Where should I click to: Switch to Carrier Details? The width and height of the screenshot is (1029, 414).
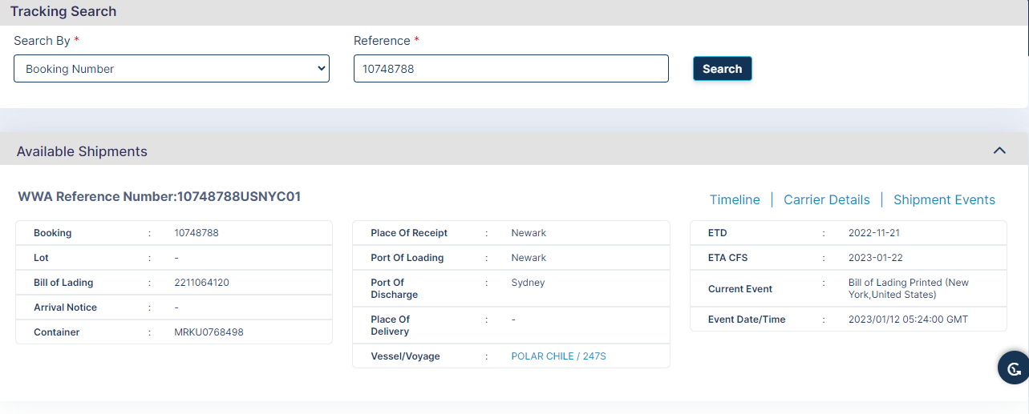(826, 200)
